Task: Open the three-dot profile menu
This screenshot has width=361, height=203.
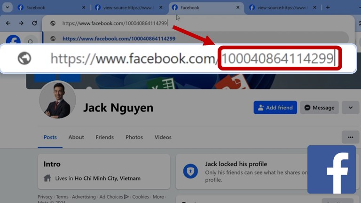Action: point(350,137)
